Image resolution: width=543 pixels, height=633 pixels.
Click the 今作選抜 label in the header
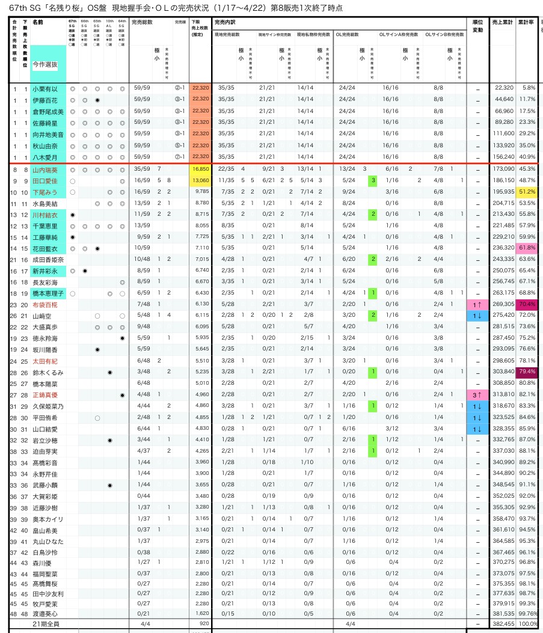click(46, 64)
